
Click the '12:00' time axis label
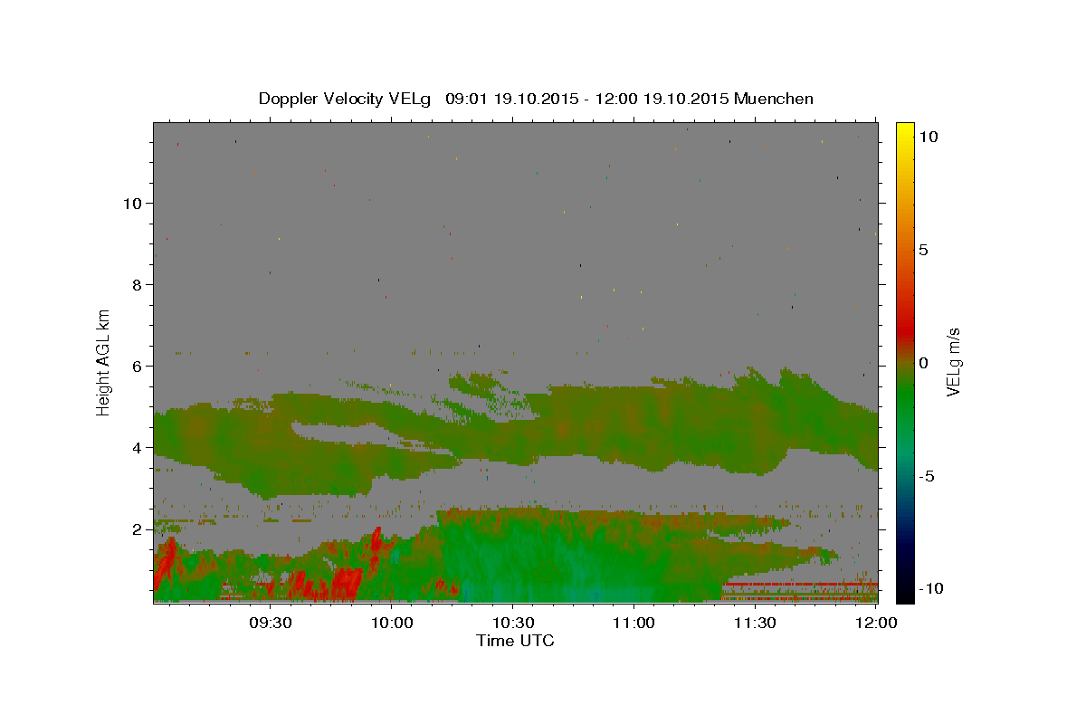pyautogui.click(x=876, y=624)
